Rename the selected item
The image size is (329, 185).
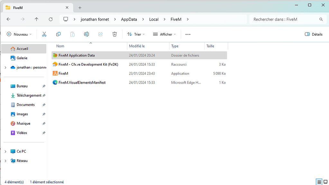coord(86,34)
